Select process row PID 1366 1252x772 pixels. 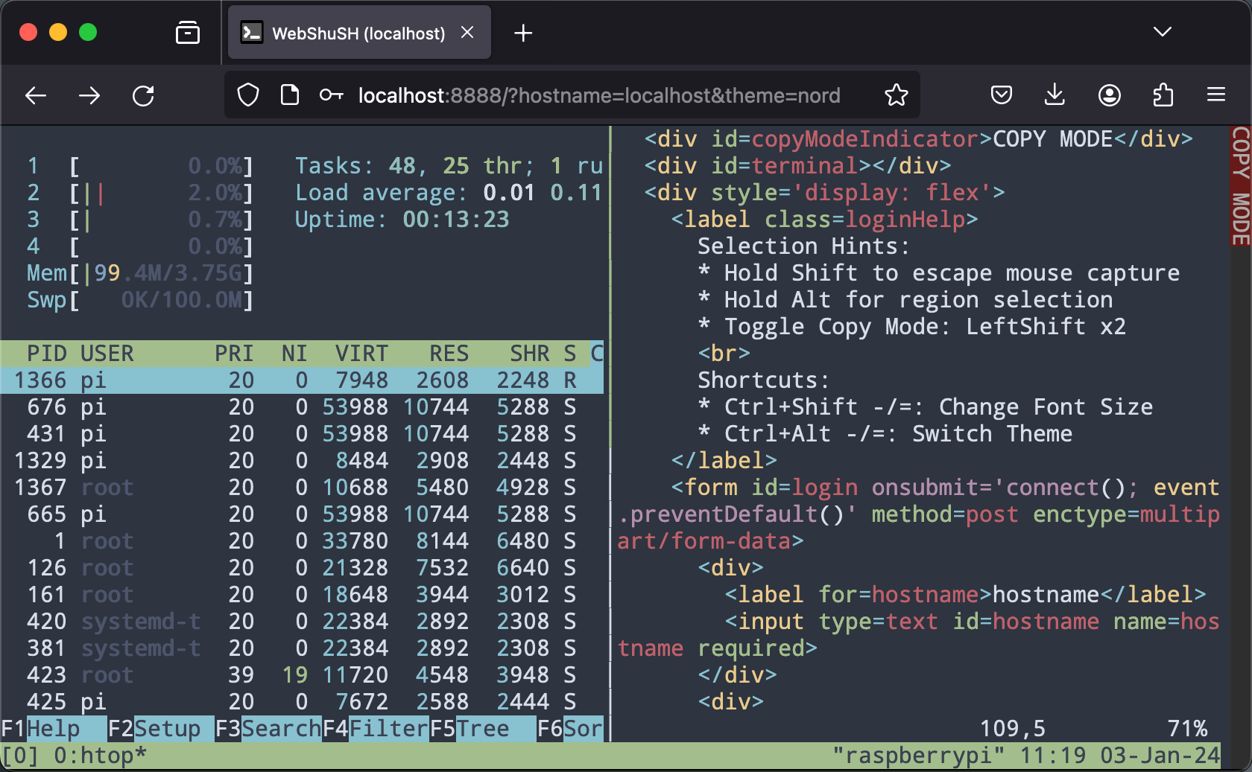[x=302, y=380]
